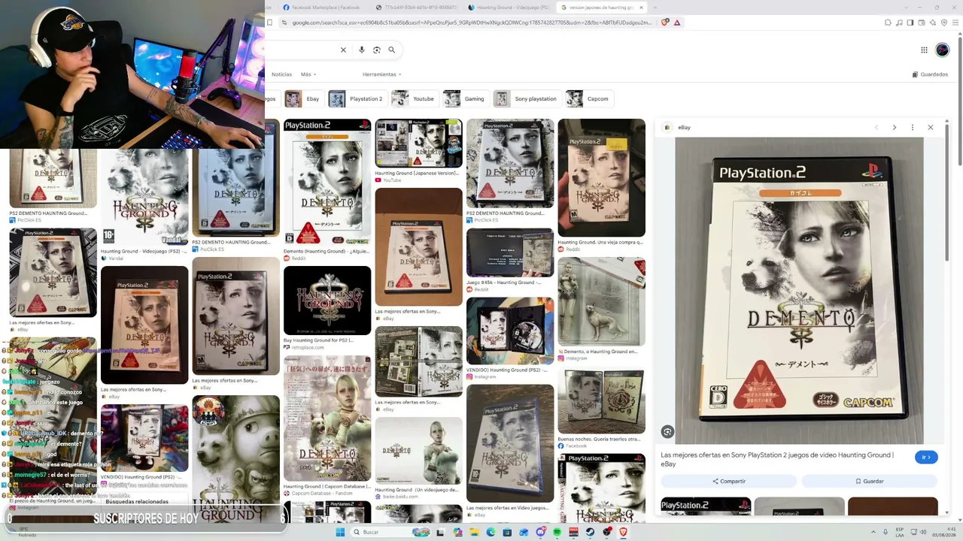Open the Windows Start menu

(340, 532)
